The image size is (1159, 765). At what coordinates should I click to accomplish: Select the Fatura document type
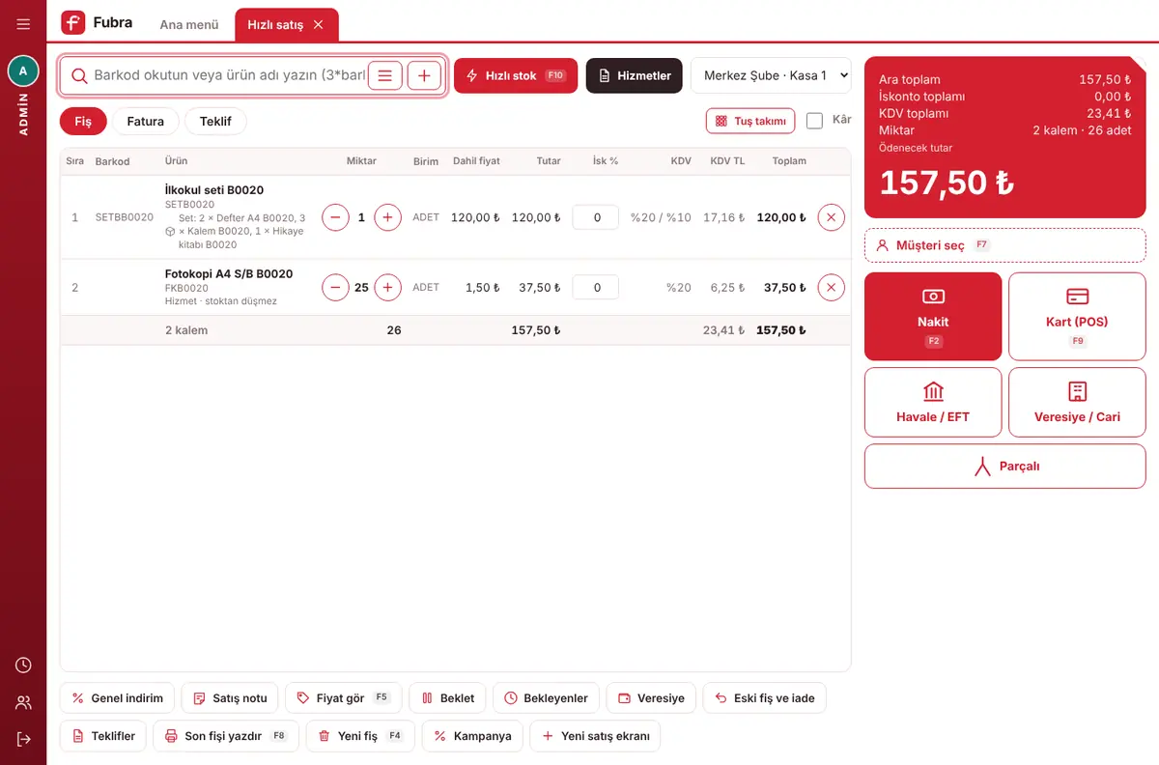tap(146, 122)
